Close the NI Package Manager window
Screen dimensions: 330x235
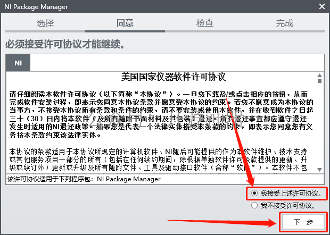coord(322,6)
